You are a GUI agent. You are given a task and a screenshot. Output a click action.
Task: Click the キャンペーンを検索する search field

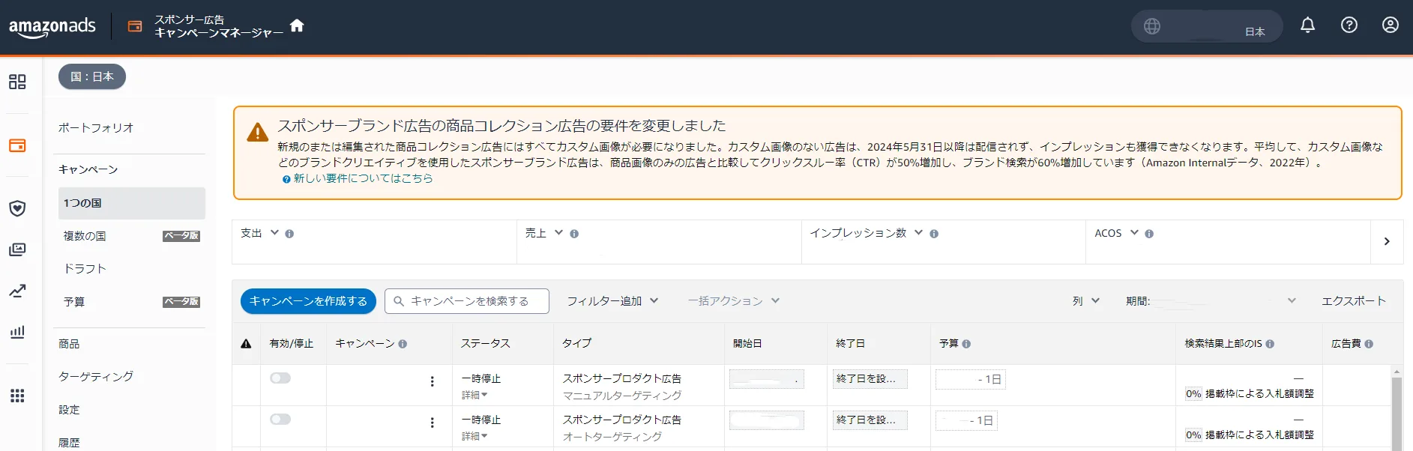(467, 301)
